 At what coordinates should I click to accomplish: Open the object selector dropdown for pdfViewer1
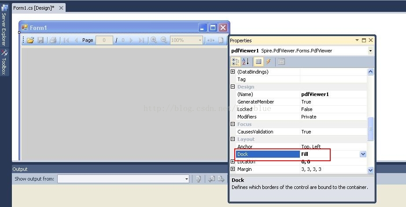pyautogui.click(x=370, y=51)
